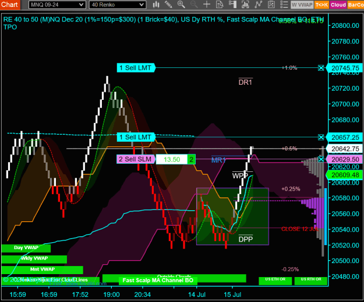Click the US ETH OR button
364x302 pixels.
point(275,281)
